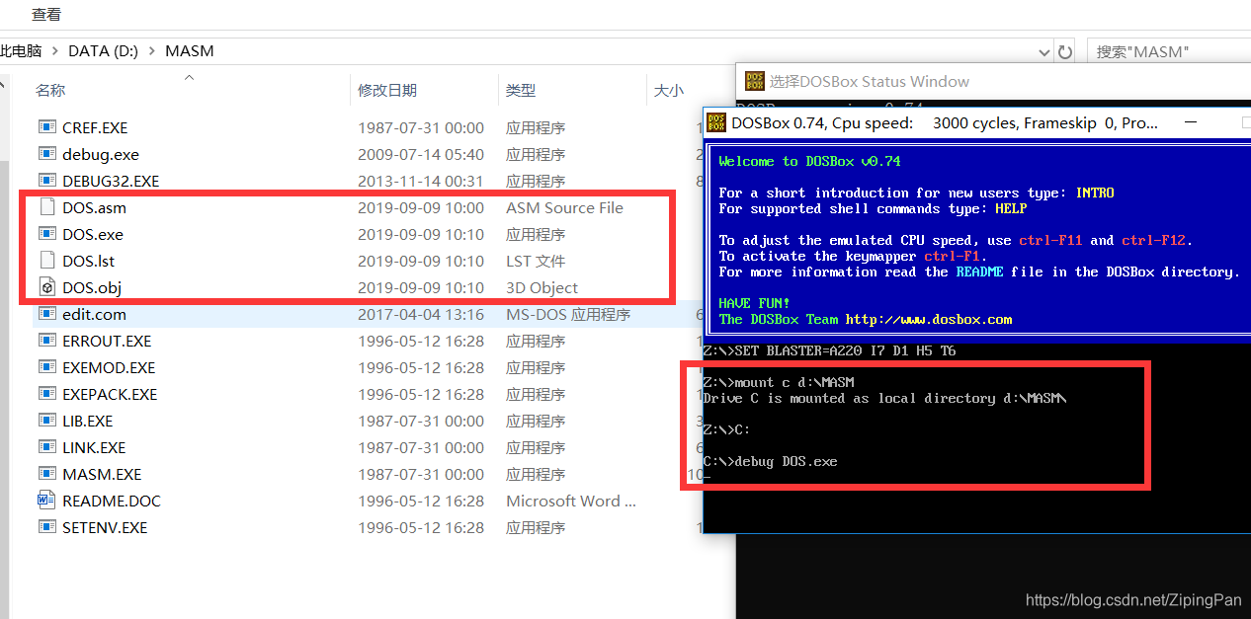
Task: Click the 2017-04-04 13:16 date cell
Action: coord(421,314)
